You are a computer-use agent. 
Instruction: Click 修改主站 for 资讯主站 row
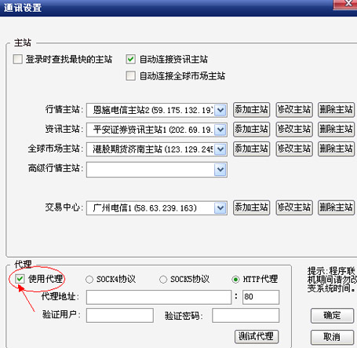294,130
